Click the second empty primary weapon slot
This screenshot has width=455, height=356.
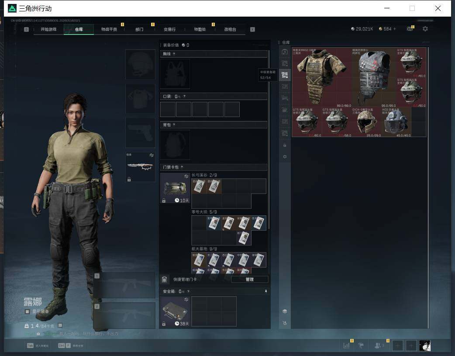point(124,316)
